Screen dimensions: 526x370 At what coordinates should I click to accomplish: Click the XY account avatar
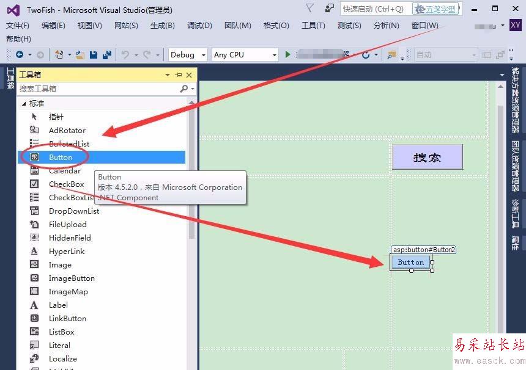(515, 25)
